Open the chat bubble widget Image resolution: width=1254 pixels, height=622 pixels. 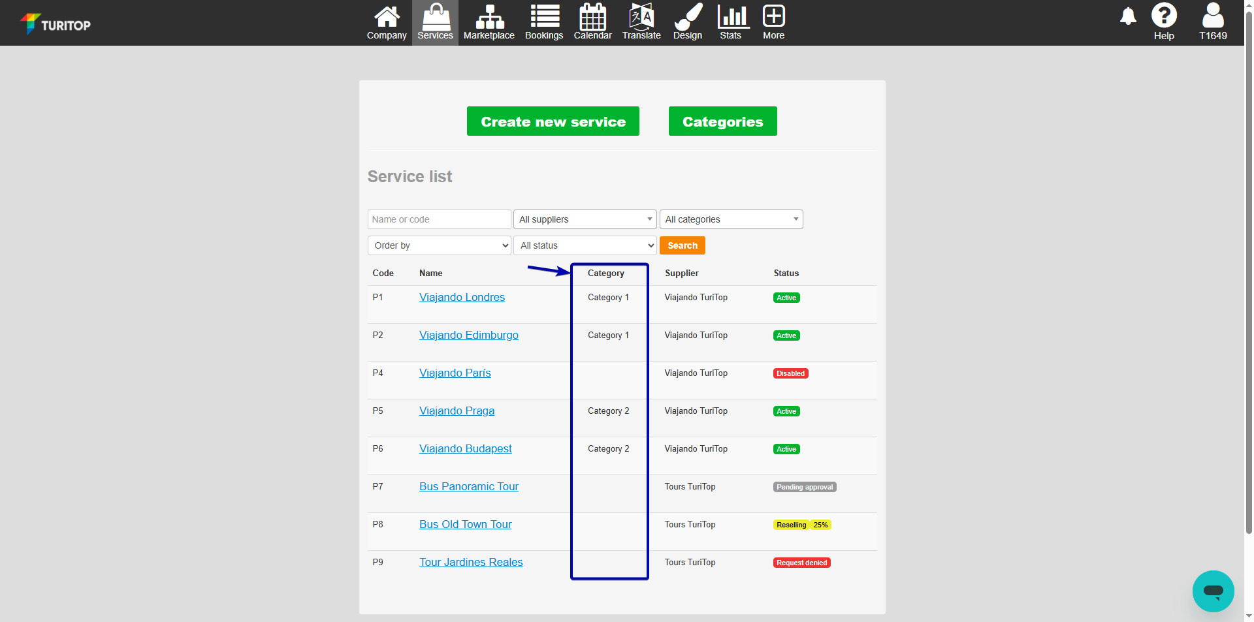click(x=1213, y=591)
